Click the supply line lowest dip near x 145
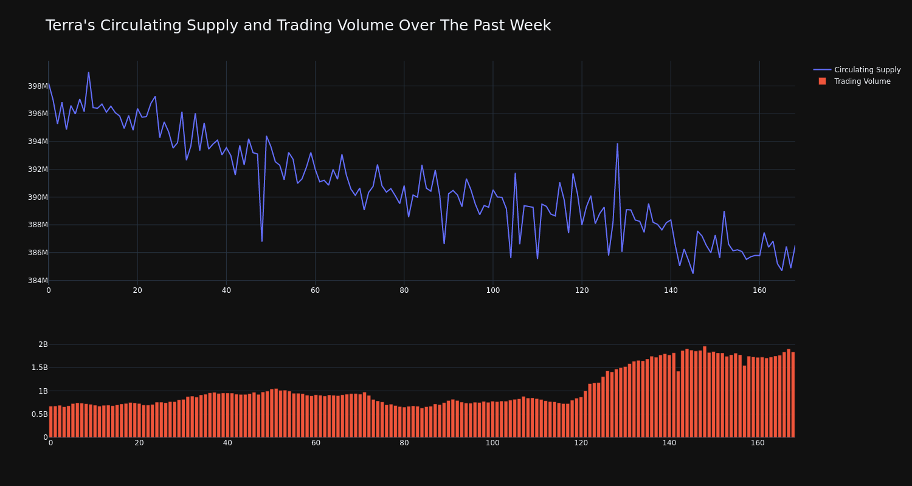The height and width of the screenshot is (486, 912). tap(693, 273)
